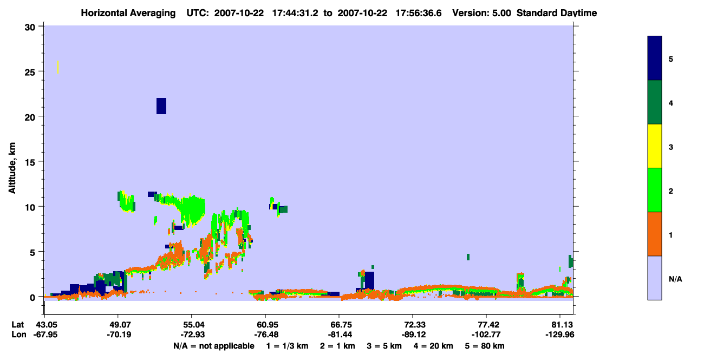Viewport: 704px width, 361px height.
Task: Click the latitude value 66.75
Action: pyautogui.click(x=339, y=325)
